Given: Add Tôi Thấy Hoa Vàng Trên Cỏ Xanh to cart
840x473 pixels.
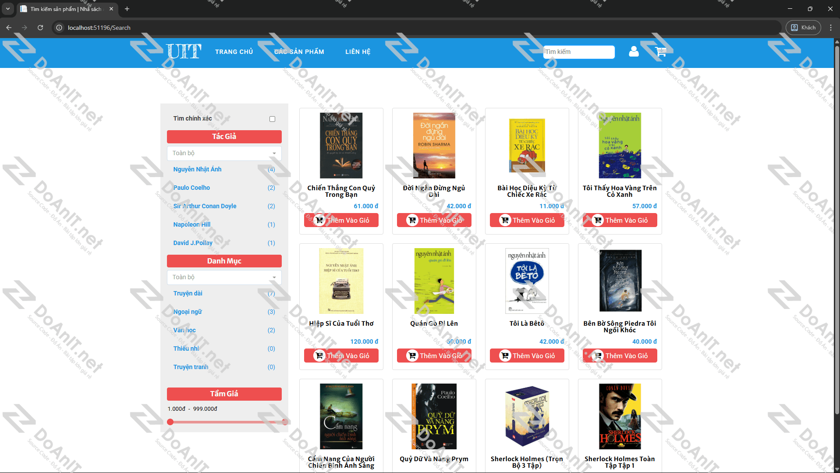Looking at the screenshot, I should click(620, 220).
